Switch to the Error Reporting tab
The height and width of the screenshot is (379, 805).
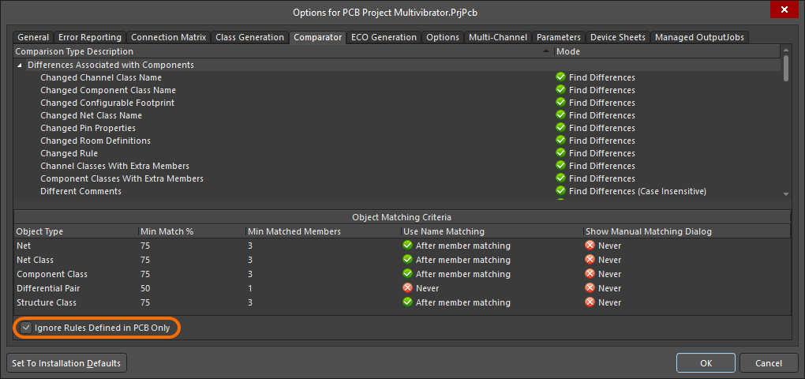[x=90, y=37]
